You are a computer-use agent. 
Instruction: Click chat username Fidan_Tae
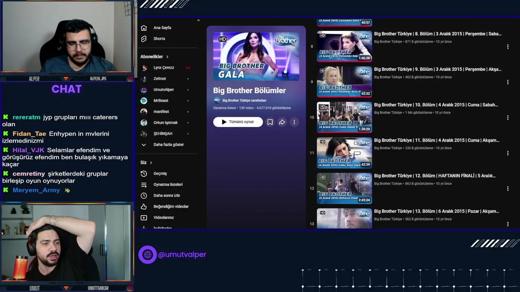(x=29, y=134)
